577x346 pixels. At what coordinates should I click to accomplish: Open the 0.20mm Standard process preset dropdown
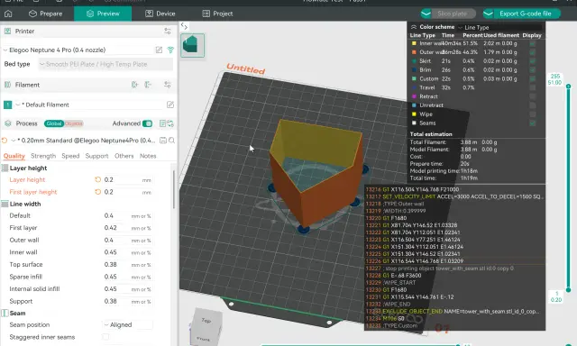click(x=84, y=141)
